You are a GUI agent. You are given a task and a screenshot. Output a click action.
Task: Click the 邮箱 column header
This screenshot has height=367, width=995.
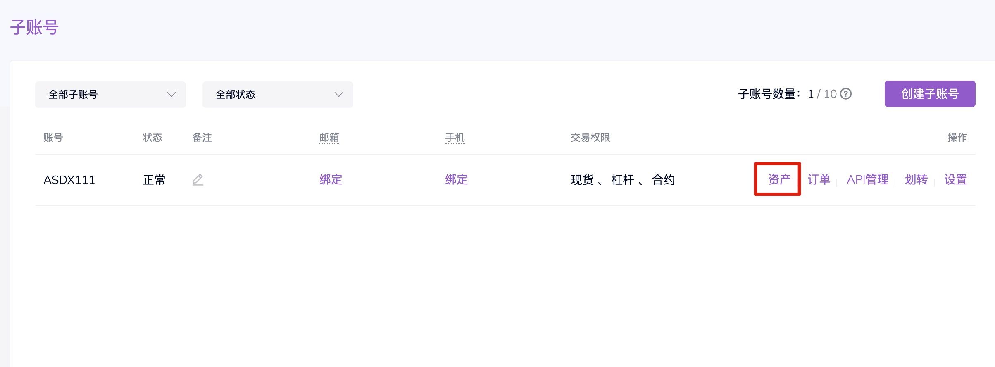pyautogui.click(x=329, y=138)
